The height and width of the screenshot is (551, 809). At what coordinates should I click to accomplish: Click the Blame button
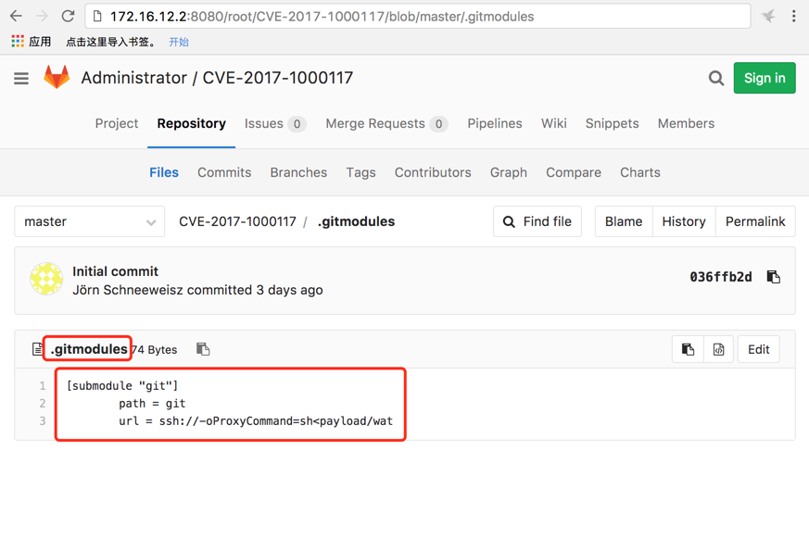pyautogui.click(x=624, y=221)
